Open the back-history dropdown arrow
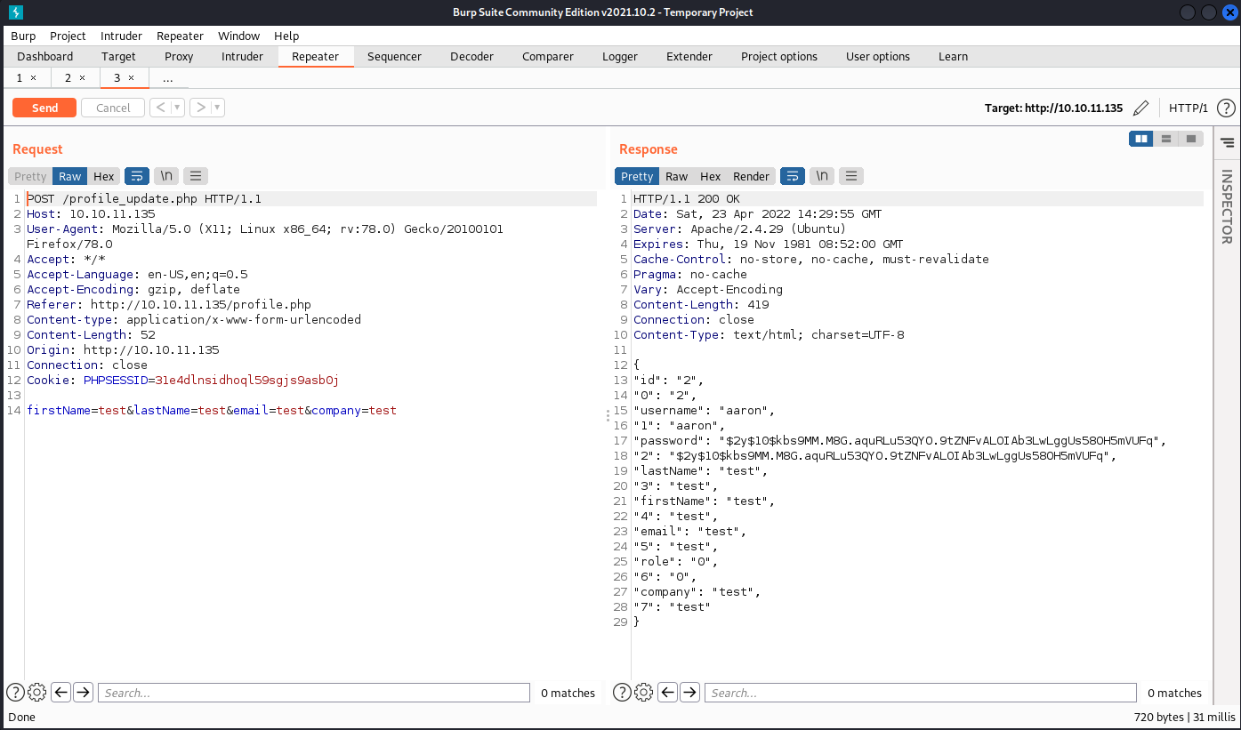Image resolution: width=1241 pixels, height=730 pixels. pyautogui.click(x=178, y=108)
